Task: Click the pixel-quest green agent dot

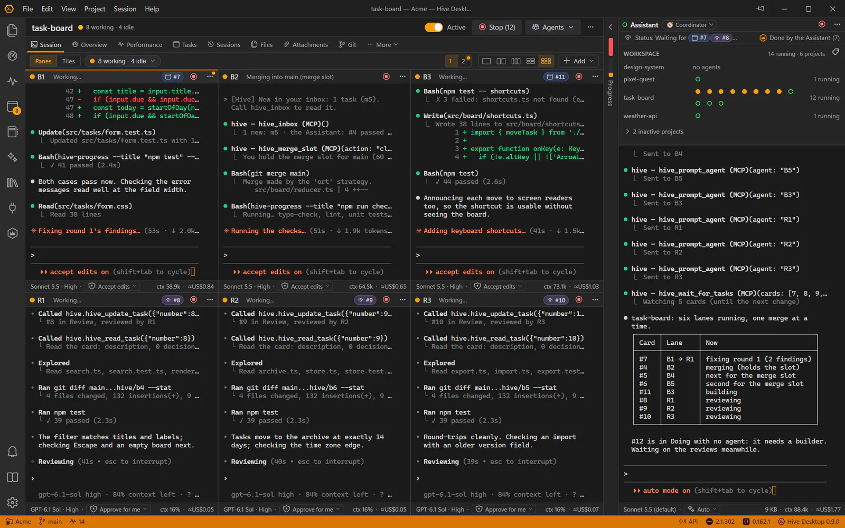Action: tap(698, 79)
